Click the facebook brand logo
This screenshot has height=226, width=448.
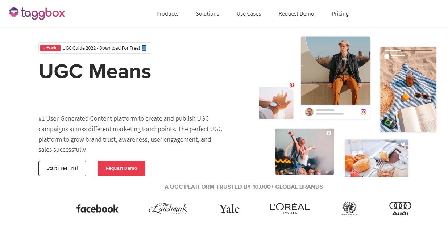click(98, 209)
